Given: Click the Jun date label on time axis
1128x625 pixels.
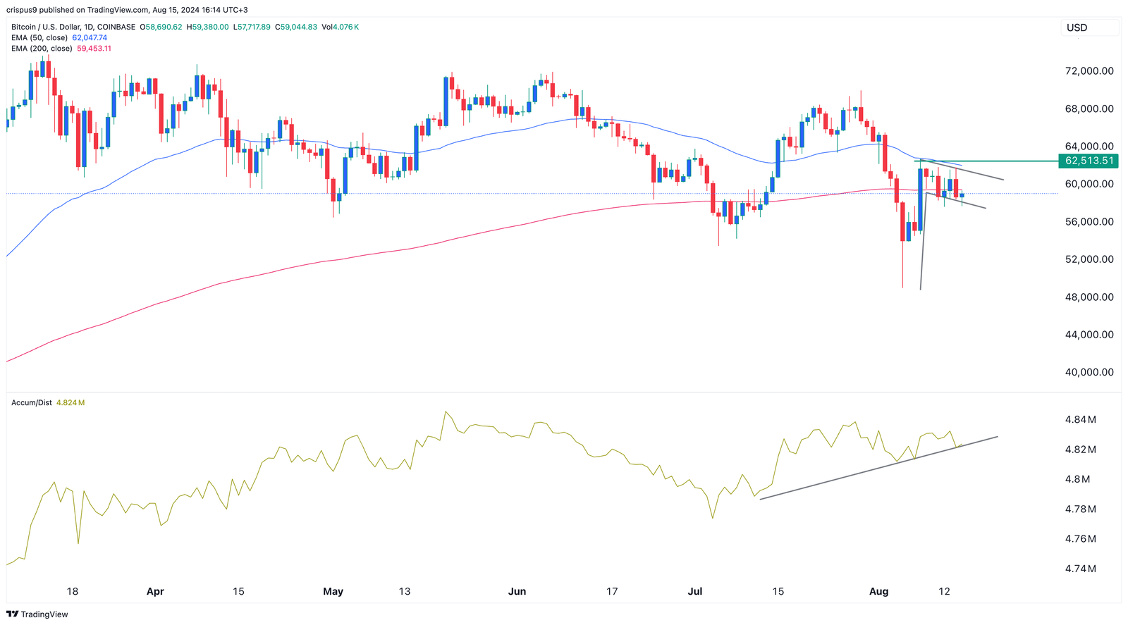Looking at the screenshot, I should click(517, 592).
